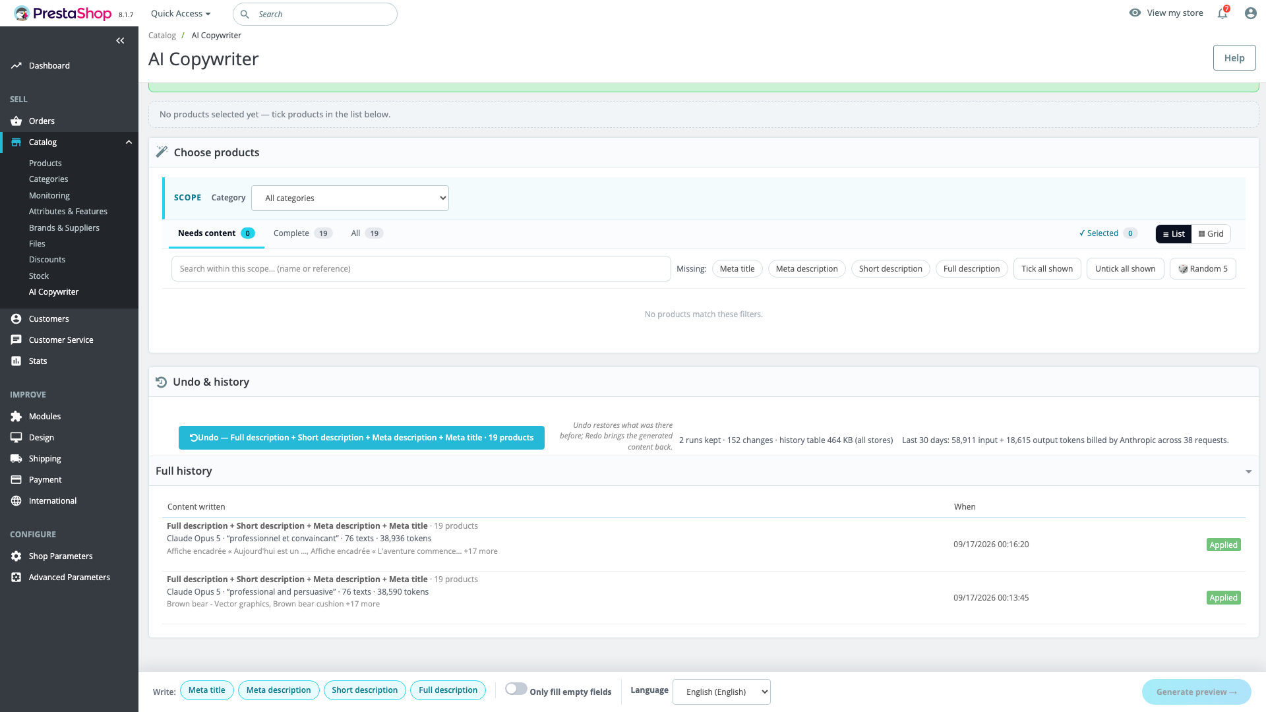Filter by missing Meta title
Image resolution: width=1266 pixels, height=712 pixels.
(737, 269)
